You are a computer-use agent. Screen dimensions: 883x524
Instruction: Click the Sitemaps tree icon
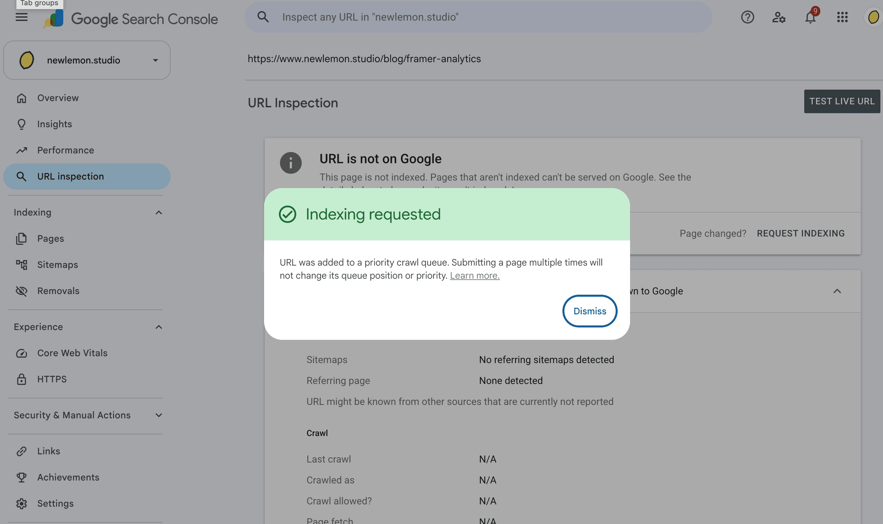click(x=22, y=265)
